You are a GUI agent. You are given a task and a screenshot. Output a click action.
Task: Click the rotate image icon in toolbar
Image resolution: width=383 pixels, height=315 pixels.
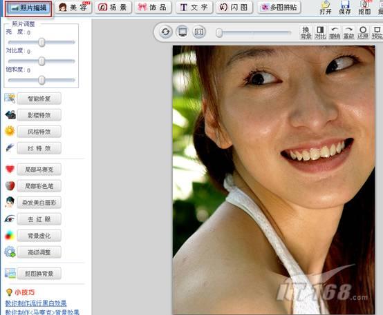pos(166,32)
